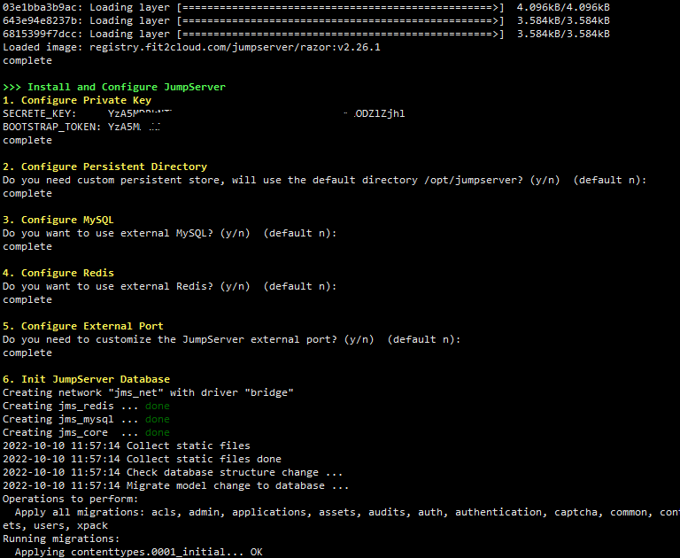
Task: Click the SECRETE_KEY line
Action: coord(204,113)
